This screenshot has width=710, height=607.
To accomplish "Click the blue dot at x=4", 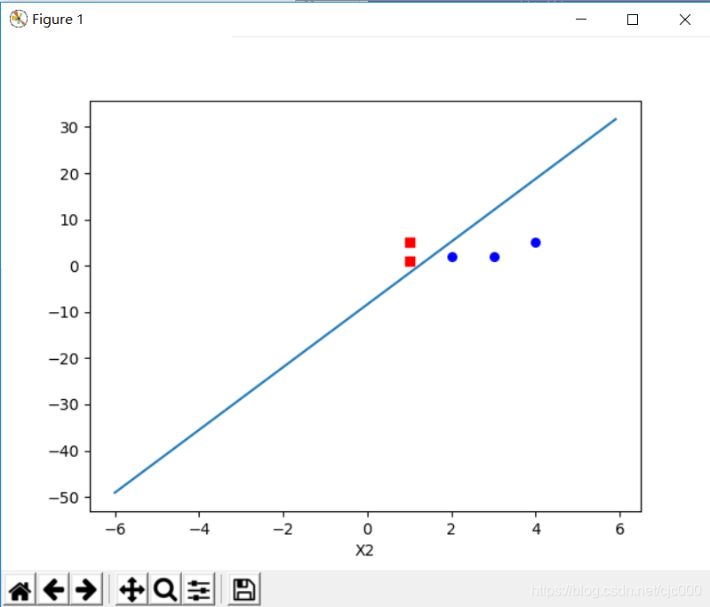I will pyautogui.click(x=536, y=243).
